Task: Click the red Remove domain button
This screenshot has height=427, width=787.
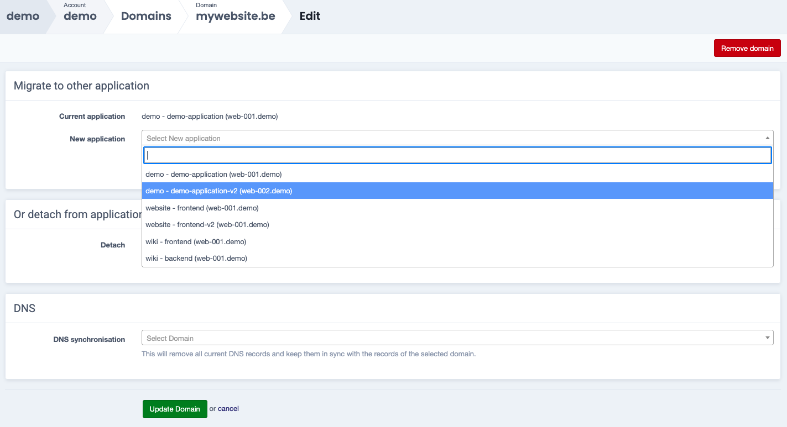Action: [747, 48]
